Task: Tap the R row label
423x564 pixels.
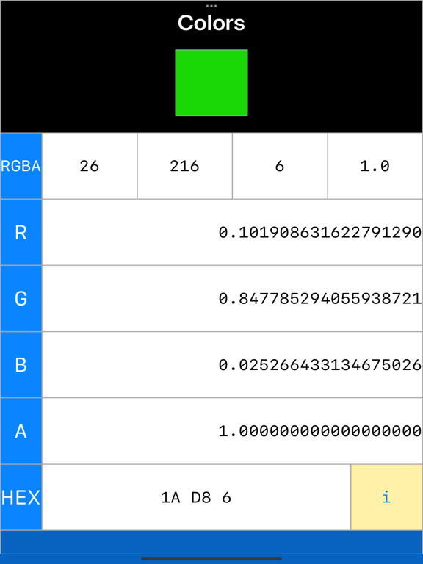Action: pos(21,232)
